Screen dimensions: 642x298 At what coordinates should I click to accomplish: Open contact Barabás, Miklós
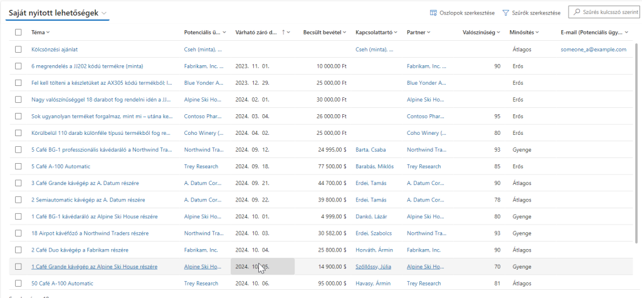375,166
